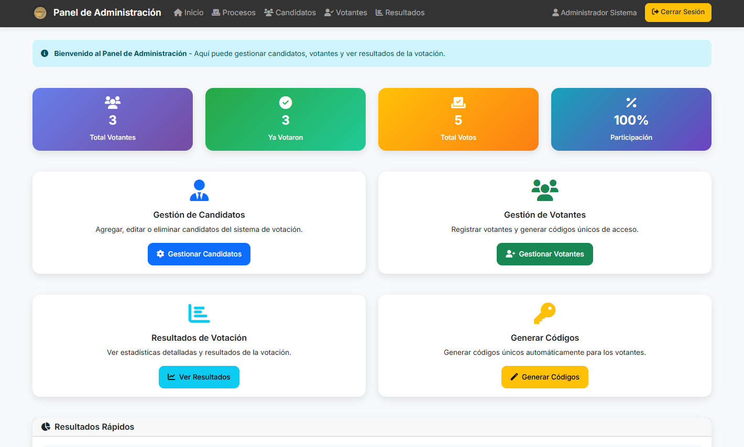
Task: Click the ballot box icon on Total Votos
Action: click(458, 103)
